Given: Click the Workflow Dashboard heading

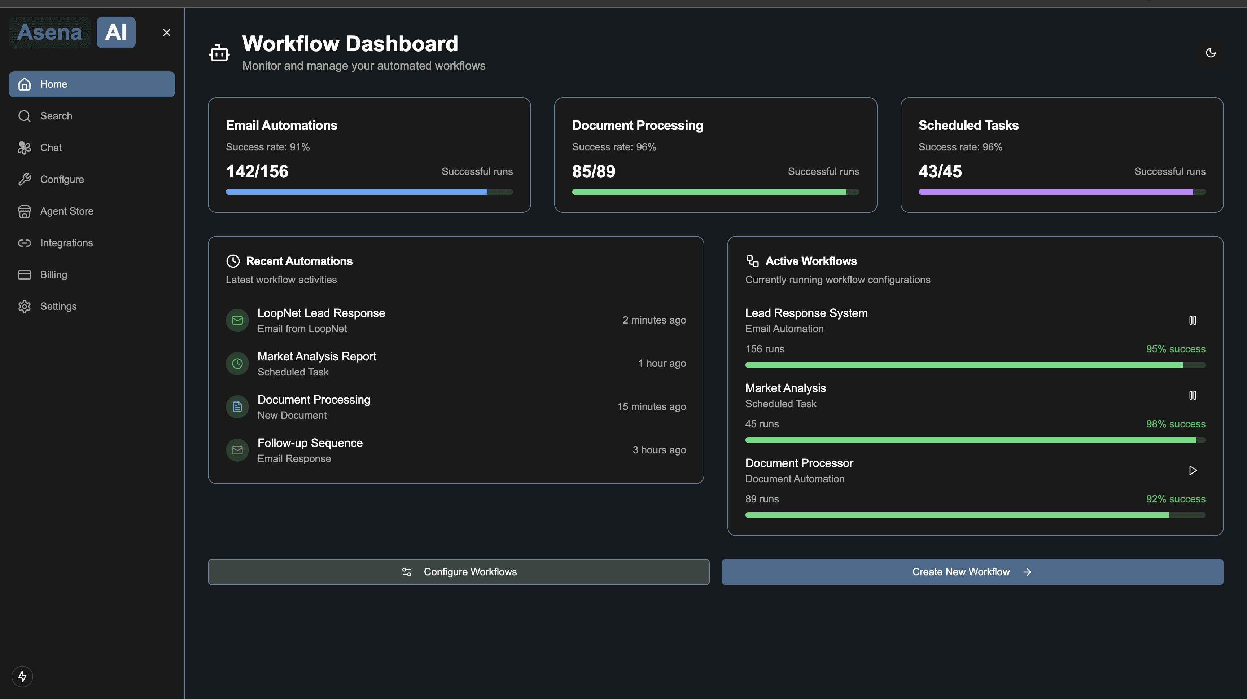Looking at the screenshot, I should click(350, 44).
